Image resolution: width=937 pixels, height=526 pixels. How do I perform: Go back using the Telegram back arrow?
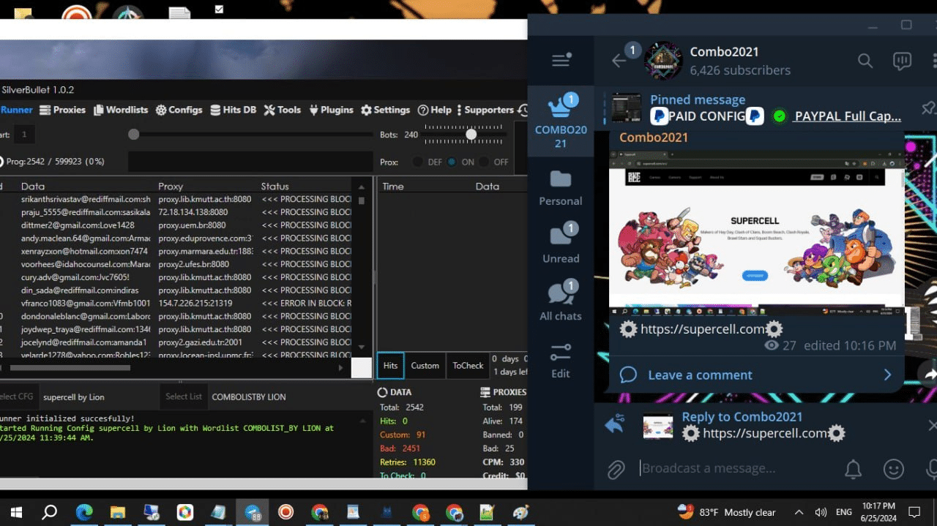point(619,61)
